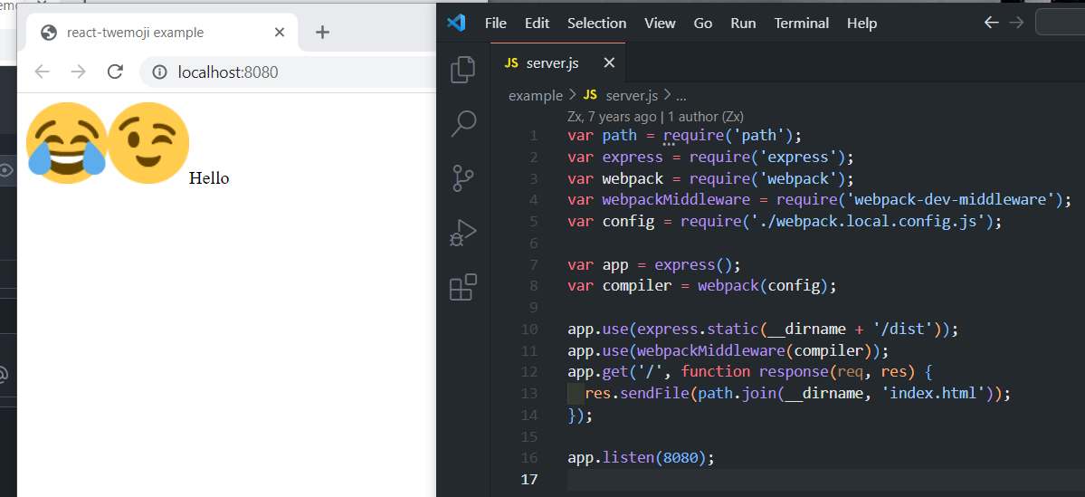Viewport: 1085px width, 497px height.
Task: Click the 'webpackMiddleware' variable on line 4
Action: (x=676, y=200)
